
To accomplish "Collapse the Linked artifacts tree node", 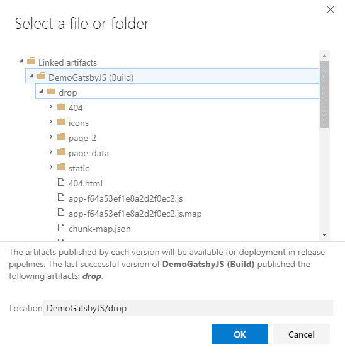I will coord(21,61).
